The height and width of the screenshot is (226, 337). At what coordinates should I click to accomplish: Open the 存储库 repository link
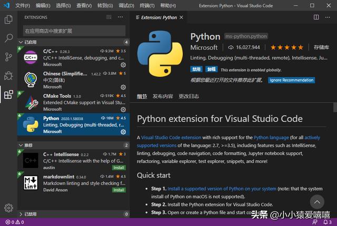click(x=321, y=47)
